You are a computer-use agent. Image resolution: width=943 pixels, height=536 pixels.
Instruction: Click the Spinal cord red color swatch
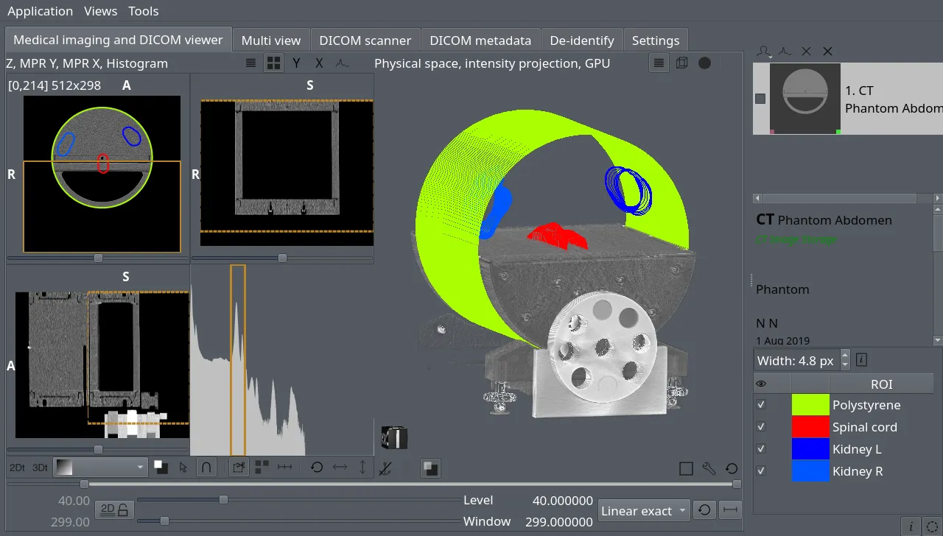click(x=810, y=427)
